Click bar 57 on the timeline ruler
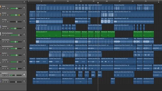This screenshot has width=162, height=91. [x=120, y=1]
